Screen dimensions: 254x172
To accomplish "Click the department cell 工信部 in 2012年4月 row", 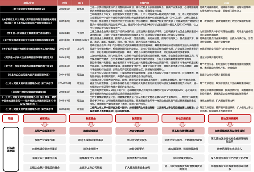I will click(x=81, y=33).
